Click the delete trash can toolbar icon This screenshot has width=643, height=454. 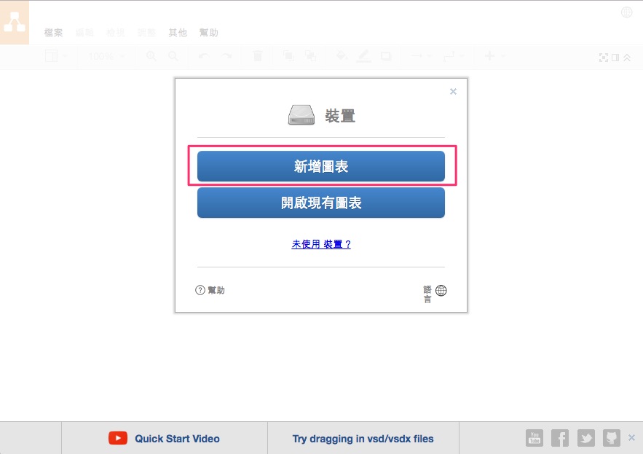(258, 56)
